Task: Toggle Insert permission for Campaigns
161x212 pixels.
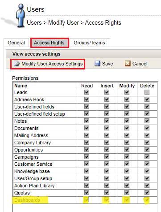Action: click(x=107, y=157)
